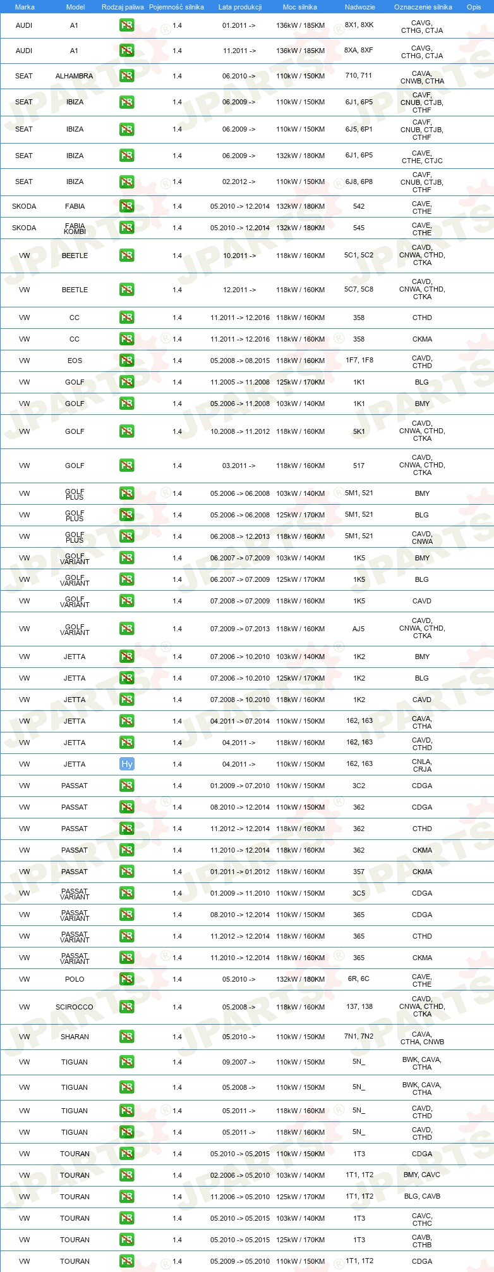Click the petrol icon in the SEAT ALHAMBRA row
Screen dimensions: 494x1272
[126, 76]
